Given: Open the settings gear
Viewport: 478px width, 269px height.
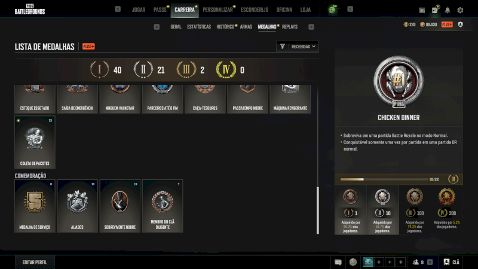Looking at the screenshot, I should 460,10.
